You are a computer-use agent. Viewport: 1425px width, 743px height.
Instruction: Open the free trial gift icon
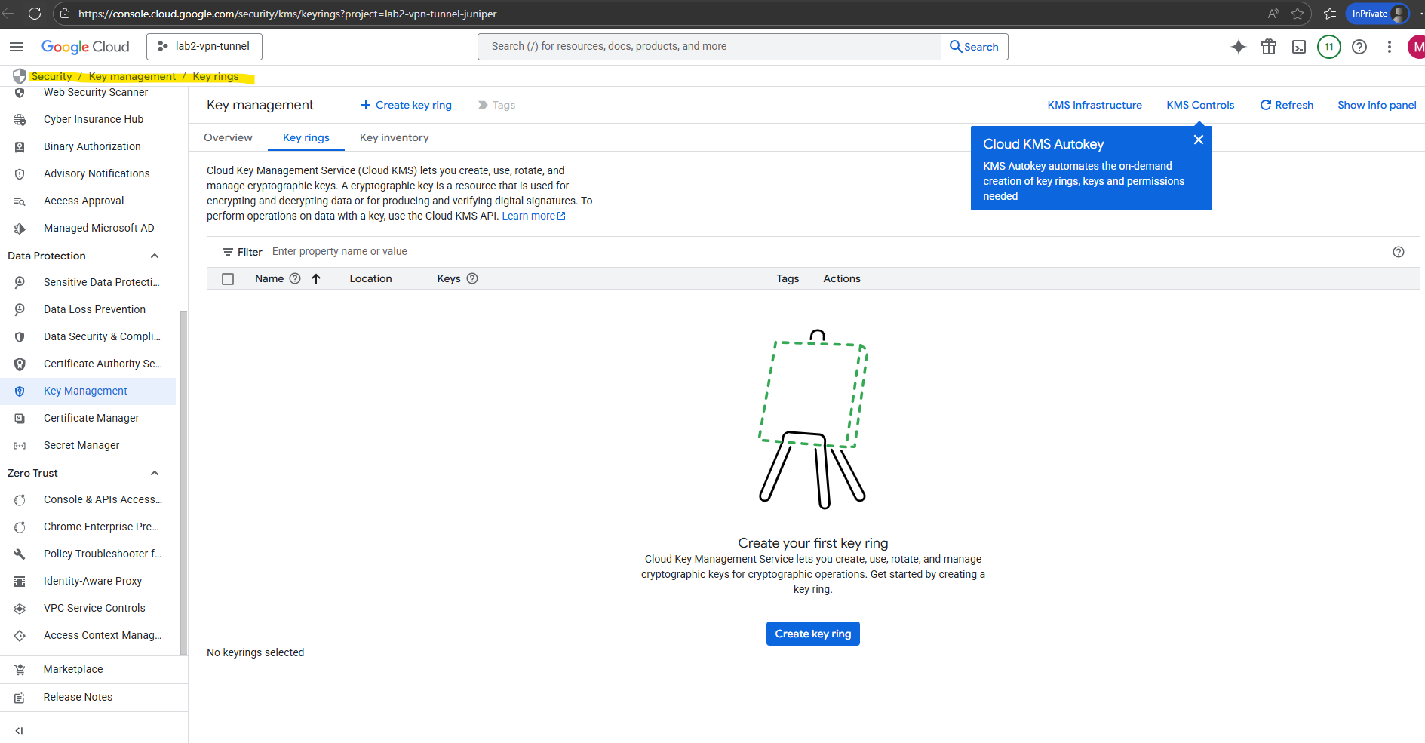coord(1269,47)
